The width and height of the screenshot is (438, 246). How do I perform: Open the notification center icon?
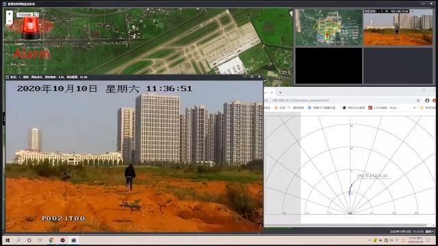428,240
